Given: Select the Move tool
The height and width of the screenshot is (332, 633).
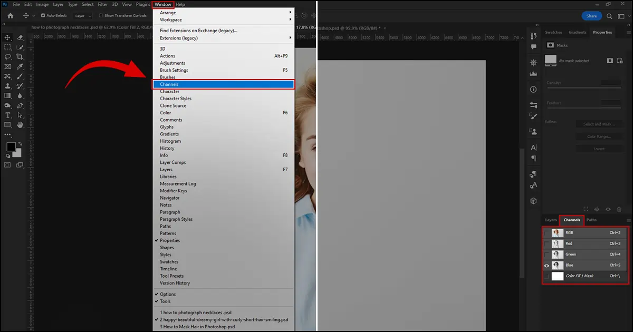Looking at the screenshot, I should point(7,38).
